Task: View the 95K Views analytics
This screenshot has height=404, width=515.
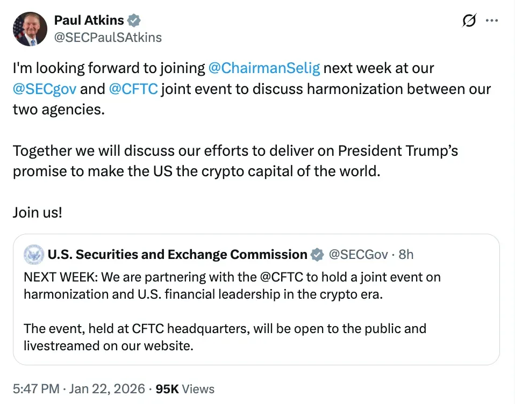Action: point(185,389)
